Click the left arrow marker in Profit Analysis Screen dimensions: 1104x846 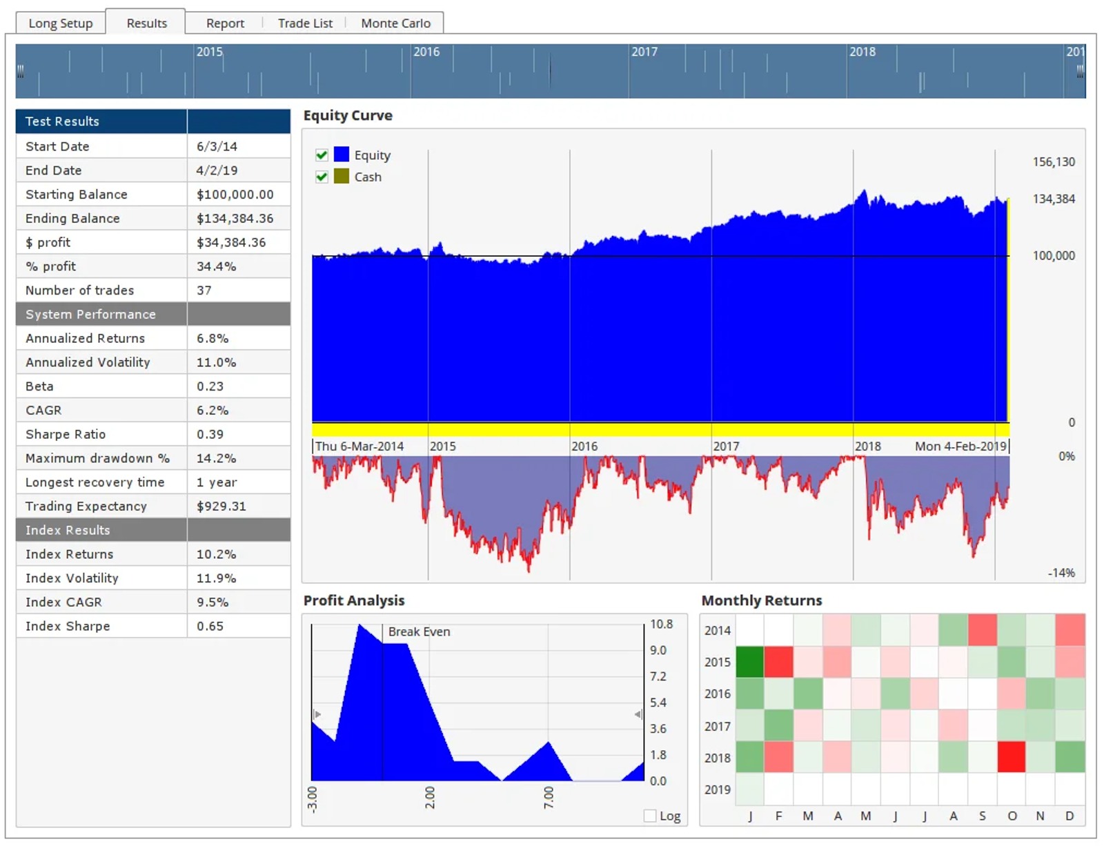pyautogui.click(x=317, y=714)
